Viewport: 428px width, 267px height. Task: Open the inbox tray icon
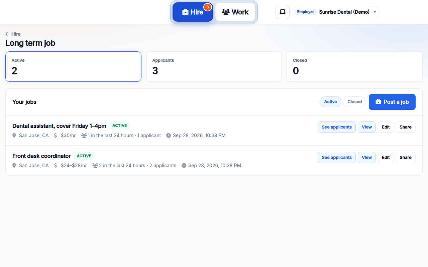click(283, 12)
